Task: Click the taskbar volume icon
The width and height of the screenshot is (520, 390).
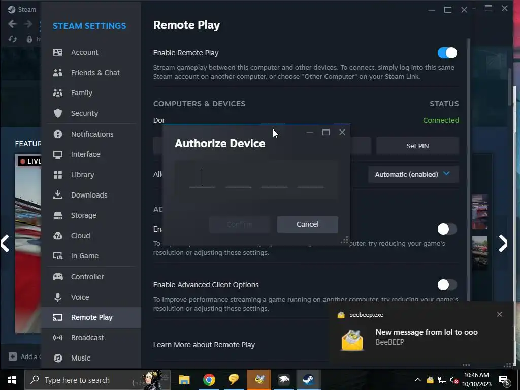Action: click(x=453, y=380)
